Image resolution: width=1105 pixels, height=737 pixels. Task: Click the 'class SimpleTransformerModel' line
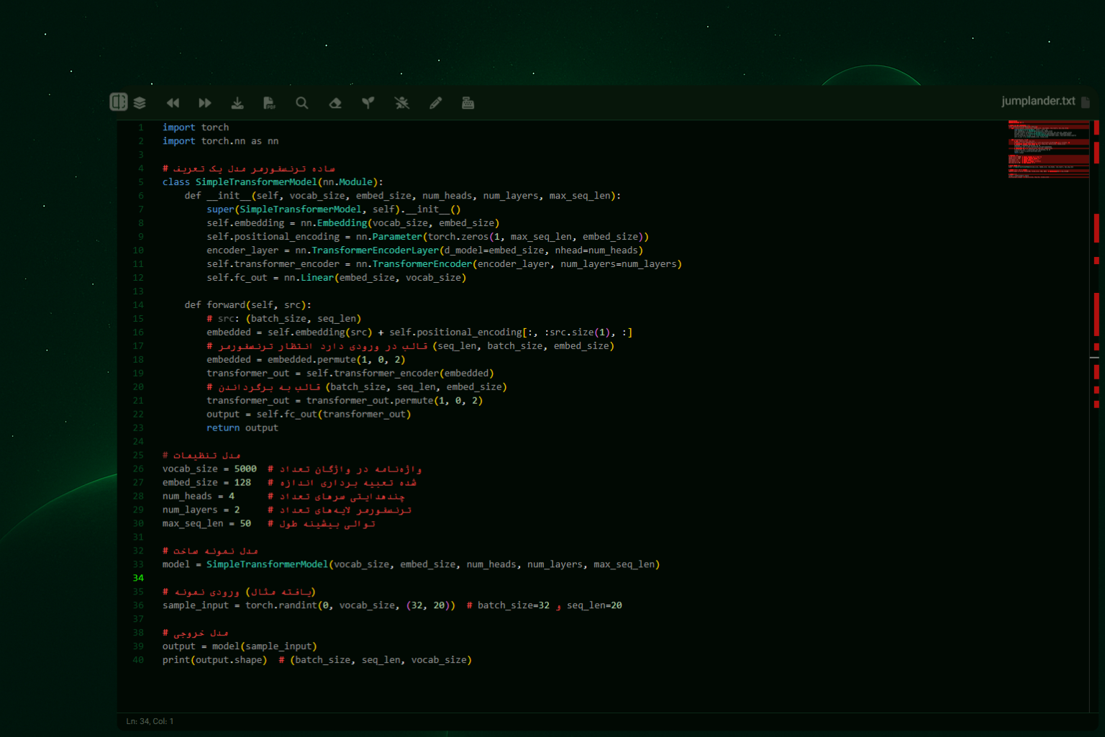273,182
